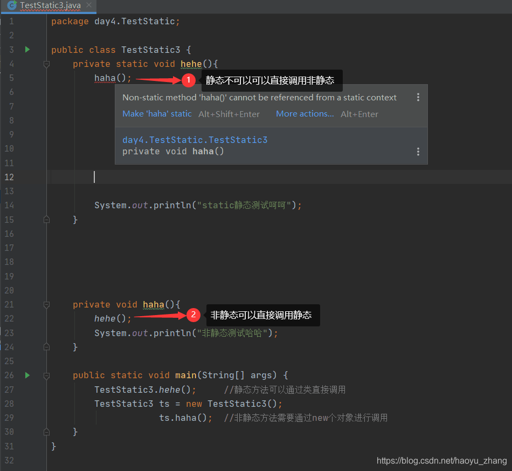Click the comment on line 29
Screen dimensions: 512x471
click(306, 418)
